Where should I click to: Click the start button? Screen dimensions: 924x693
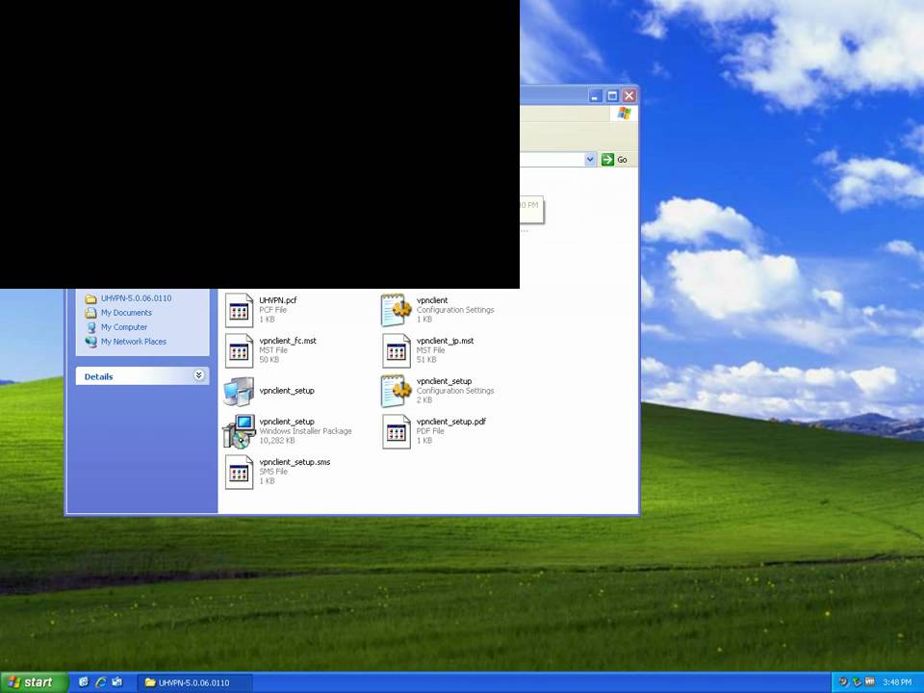point(35,682)
